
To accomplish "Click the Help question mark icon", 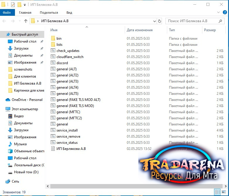I will pyautogui.click(x=225, y=12).
